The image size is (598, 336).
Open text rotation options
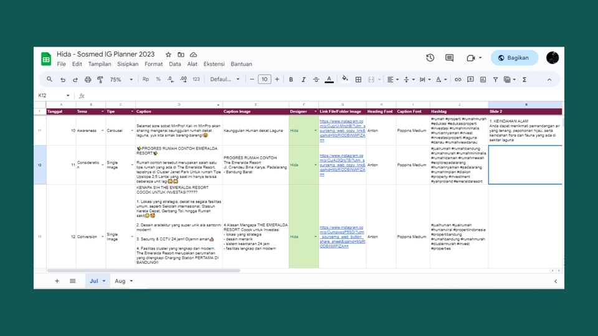(x=441, y=80)
